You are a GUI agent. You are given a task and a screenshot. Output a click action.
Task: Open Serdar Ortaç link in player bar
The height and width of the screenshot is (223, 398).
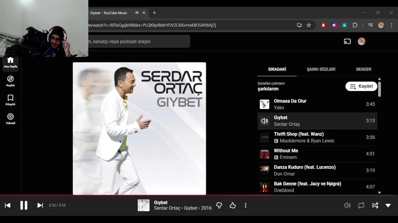point(167,208)
